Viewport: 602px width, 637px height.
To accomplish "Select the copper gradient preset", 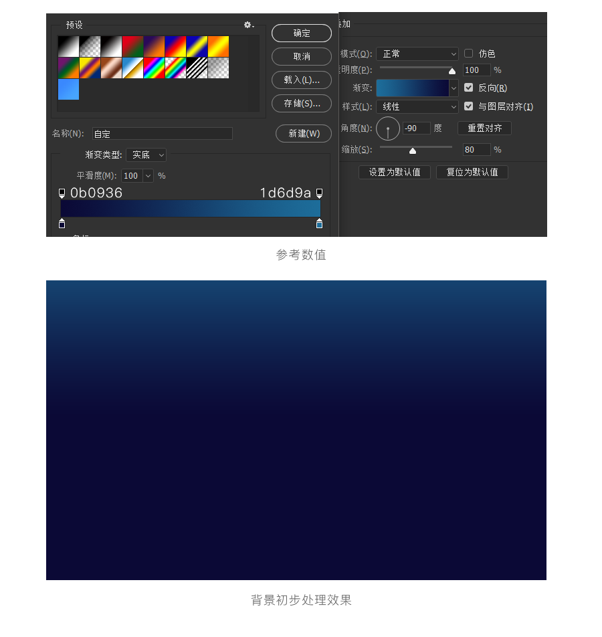I will (111, 68).
